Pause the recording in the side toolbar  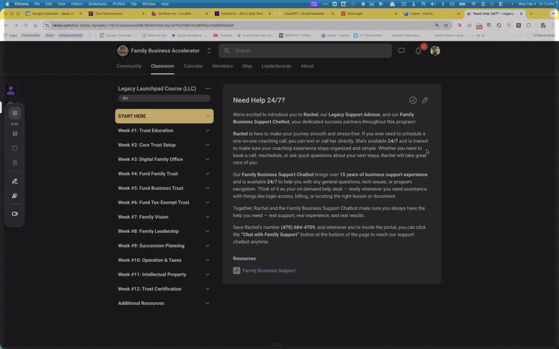point(15,134)
